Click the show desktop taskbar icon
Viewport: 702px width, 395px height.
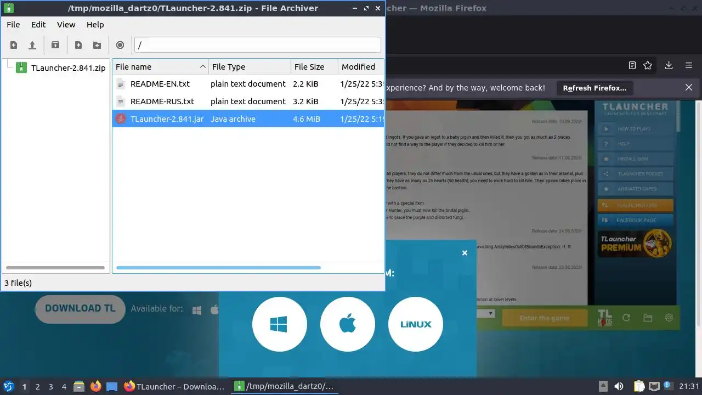(x=112, y=386)
